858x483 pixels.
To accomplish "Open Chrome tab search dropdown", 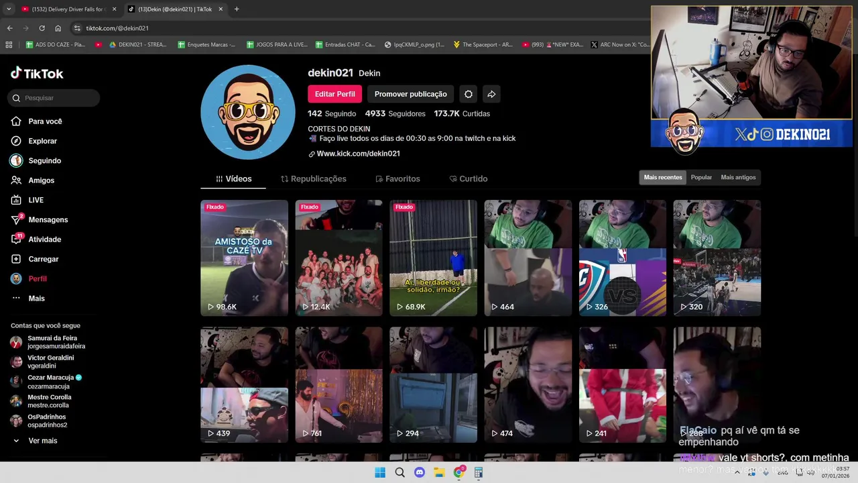I will 9,9.
